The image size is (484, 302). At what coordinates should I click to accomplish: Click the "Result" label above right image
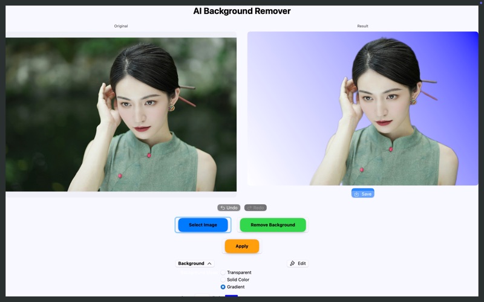tap(362, 26)
